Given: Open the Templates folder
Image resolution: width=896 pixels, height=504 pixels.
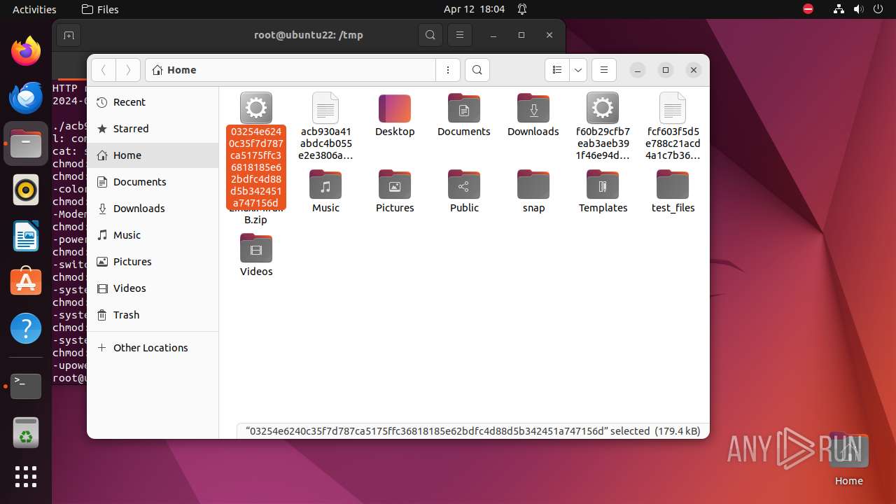Looking at the screenshot, I should click(603, 192).
